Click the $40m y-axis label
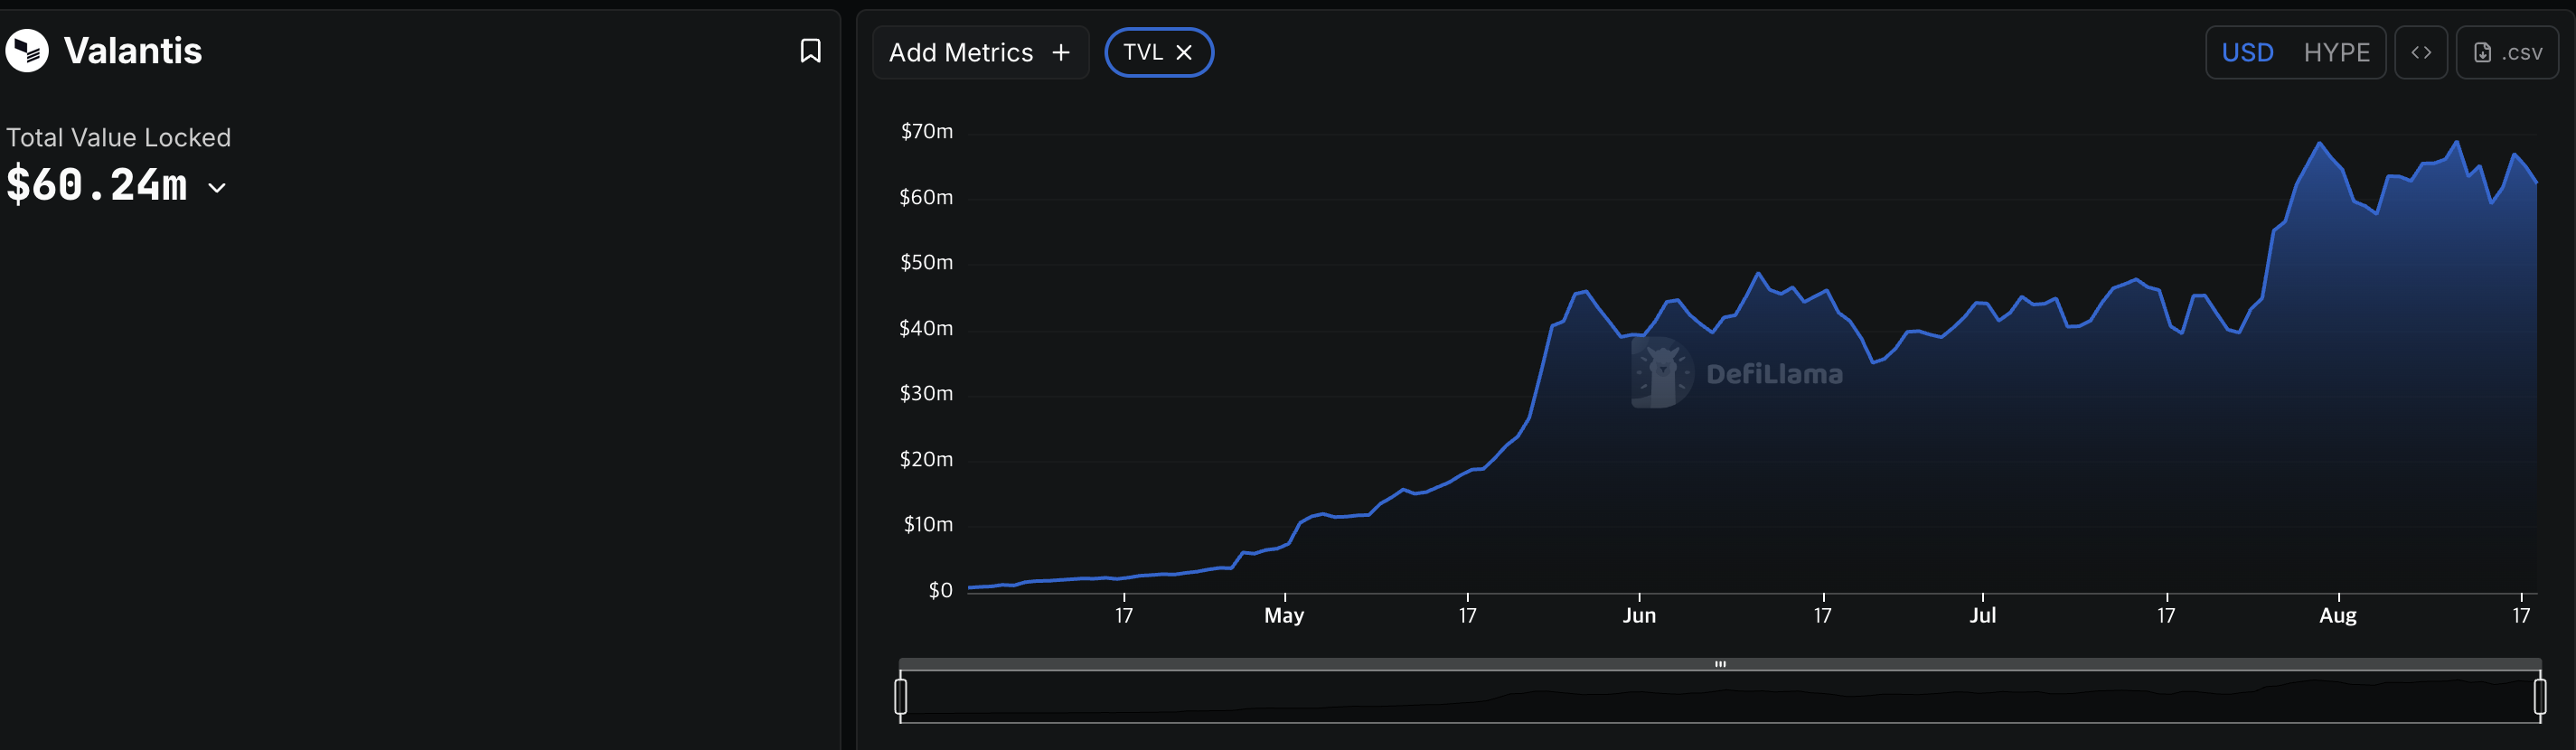Image resolution: width=2576 pixels, height=750 pixels. tap(926, 328)
